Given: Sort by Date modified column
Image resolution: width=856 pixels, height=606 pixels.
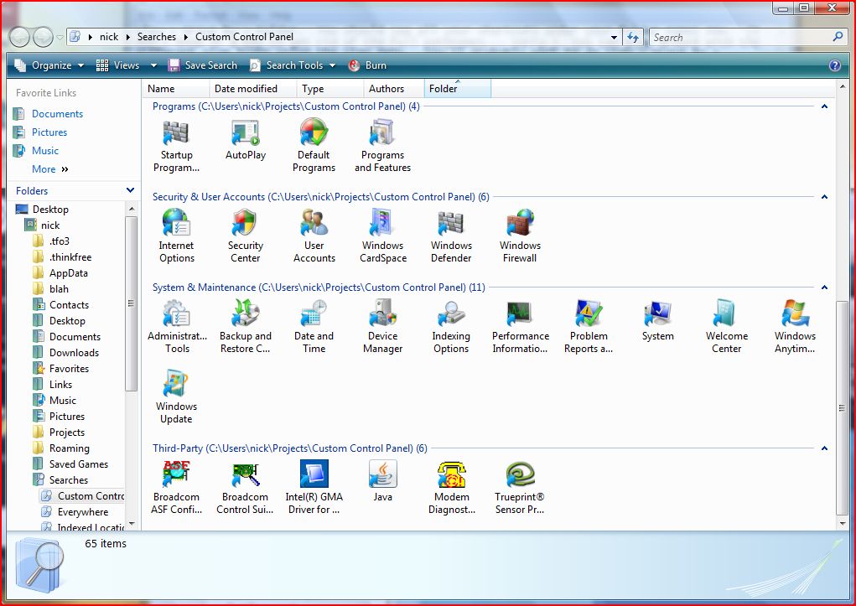Looking at the screenshot, I should [x=252, y=89].
